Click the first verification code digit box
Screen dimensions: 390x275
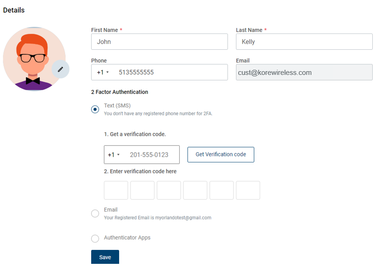116,190
